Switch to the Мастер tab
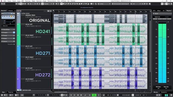Viewport: 173px width, 97px height. coord(156,92)
